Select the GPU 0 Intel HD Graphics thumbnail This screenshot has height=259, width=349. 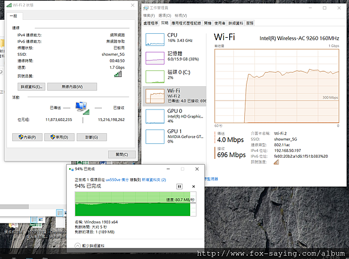(x=155, y=116)
